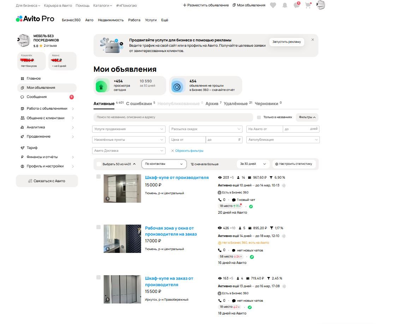Open Рассылка скидок dropdown
Image resolution: width=419 pixels, height=324 pixels.
click(206, 129)
